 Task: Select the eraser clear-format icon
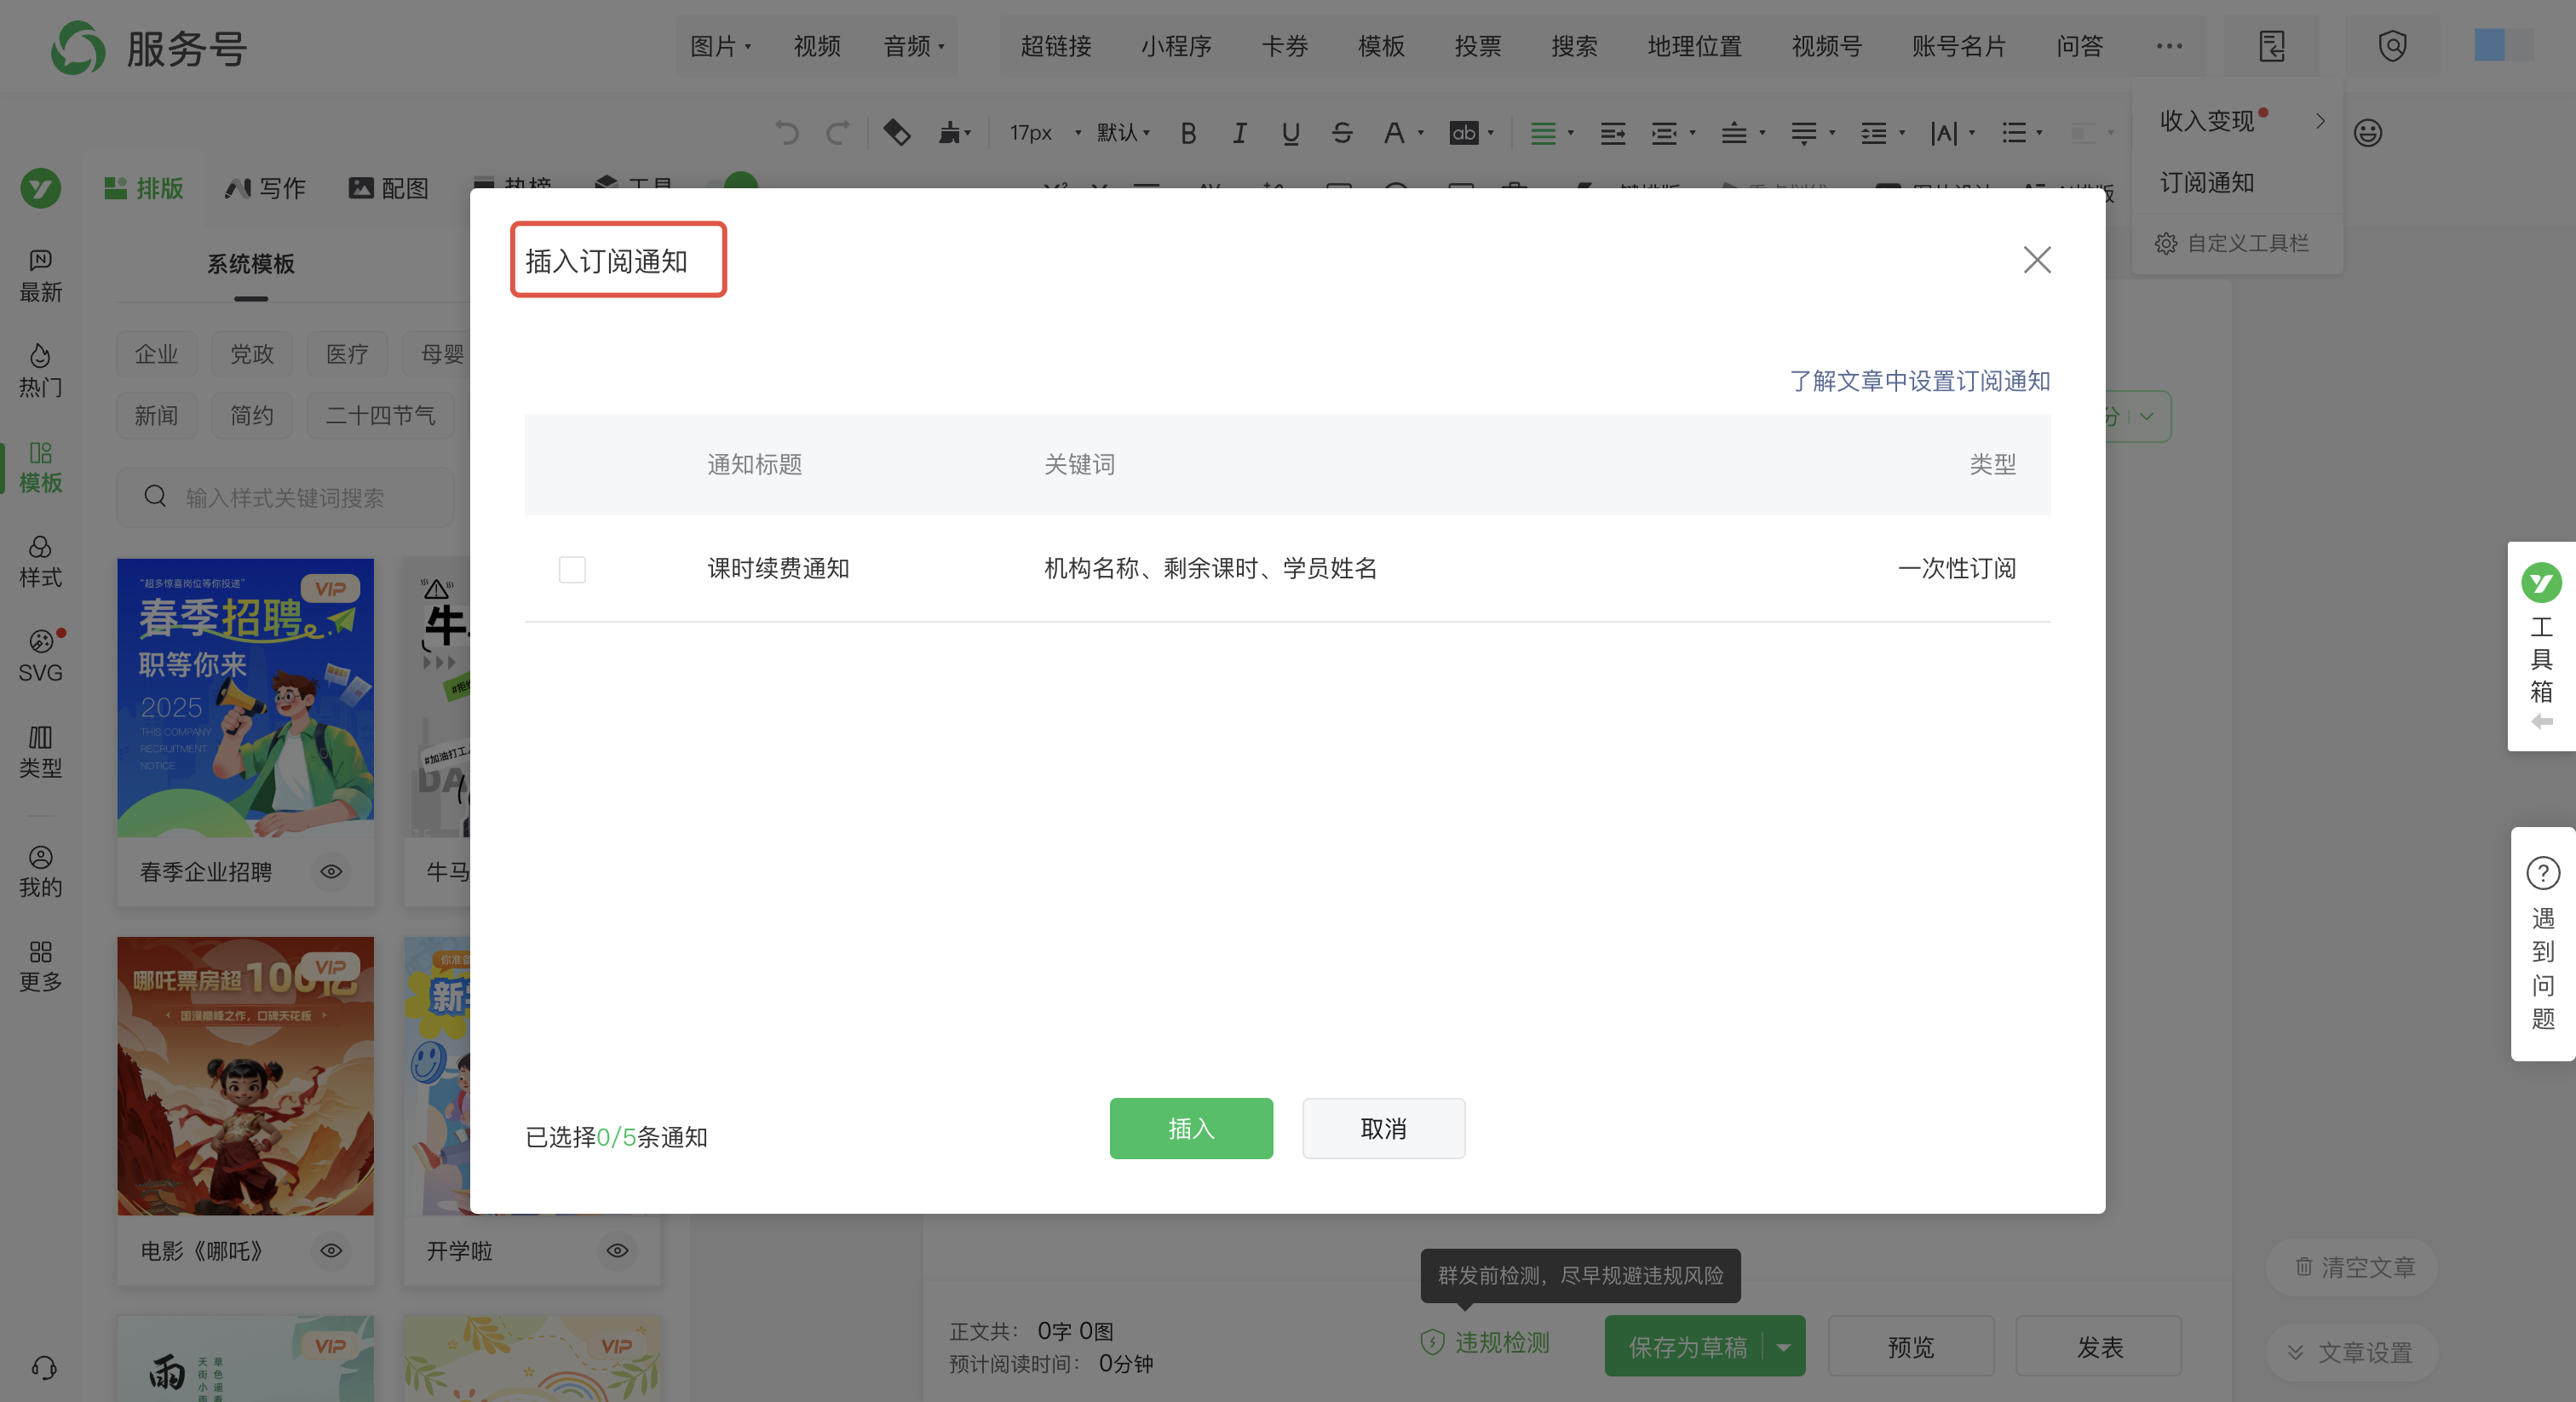click(896, 132)
